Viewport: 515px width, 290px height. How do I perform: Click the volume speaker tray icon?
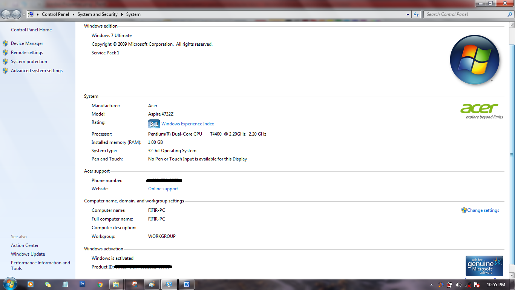458,285
